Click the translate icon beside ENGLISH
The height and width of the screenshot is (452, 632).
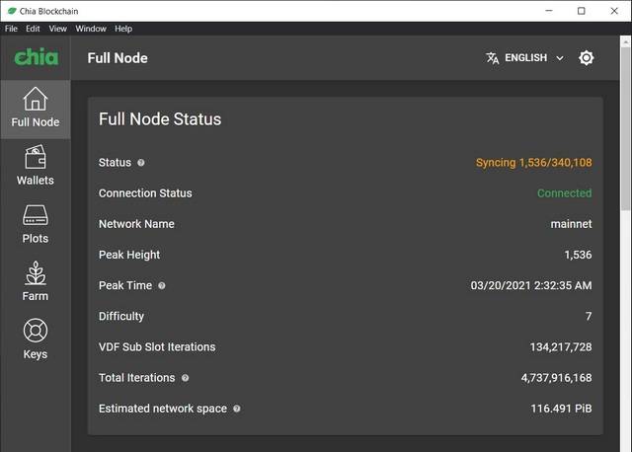click(493, 58)
